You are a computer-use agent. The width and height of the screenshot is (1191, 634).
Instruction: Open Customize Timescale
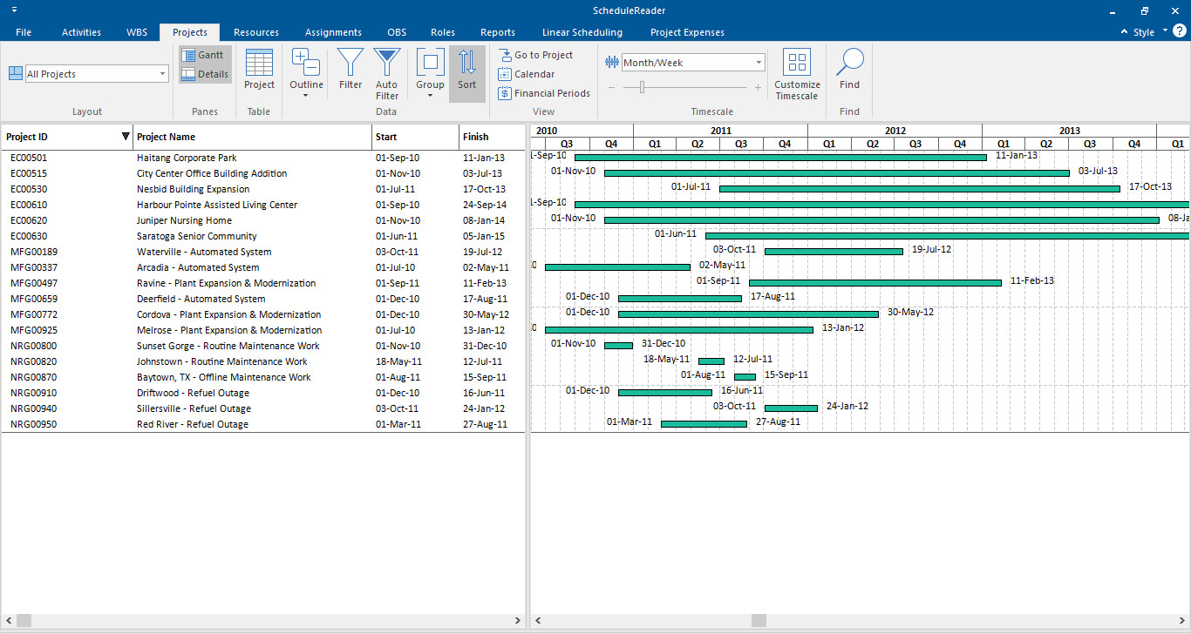coord(797,75)
